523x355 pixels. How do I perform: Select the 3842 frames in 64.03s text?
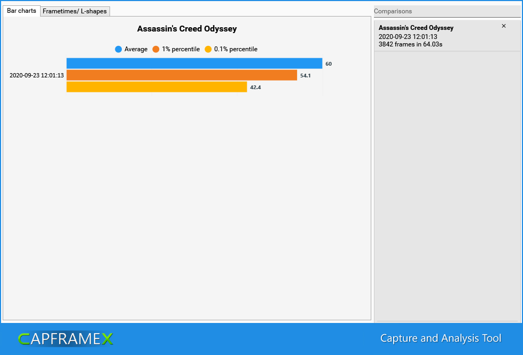click(411, 44)
